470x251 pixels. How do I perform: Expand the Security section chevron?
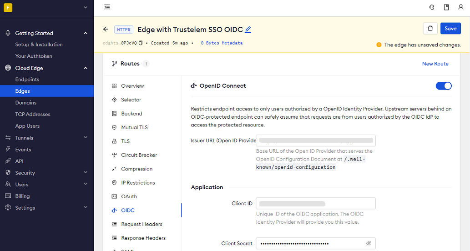click(x=86, y=172)
